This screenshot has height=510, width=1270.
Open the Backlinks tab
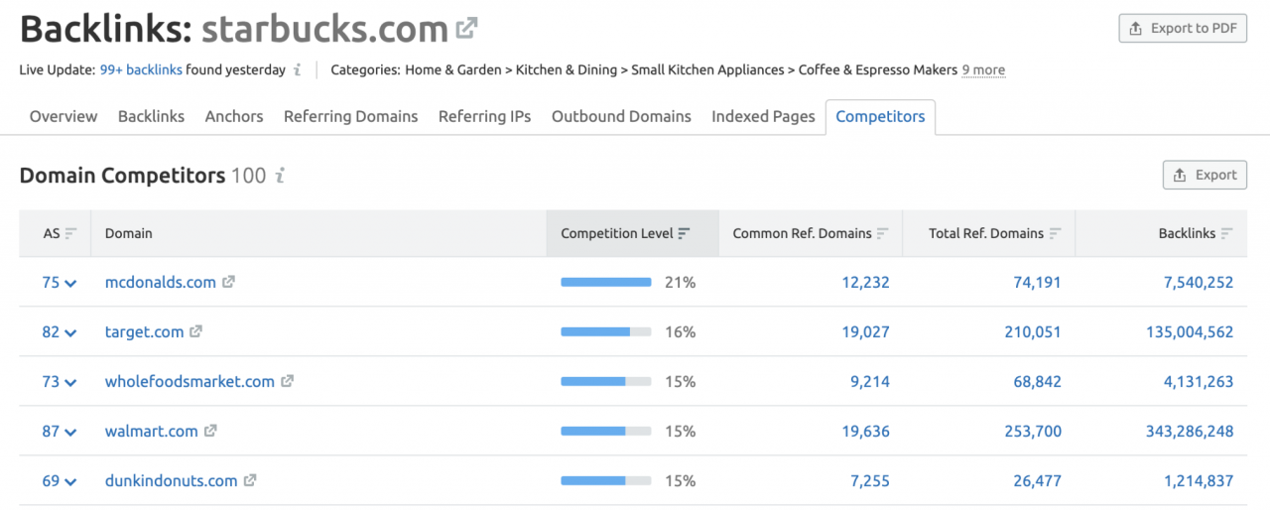151,116
